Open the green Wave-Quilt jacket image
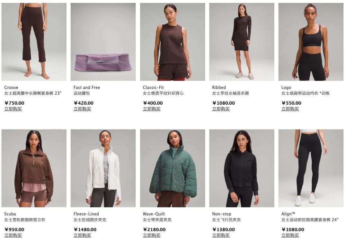The height and width of the screenshot is (241, 347). tap(173, 168)
